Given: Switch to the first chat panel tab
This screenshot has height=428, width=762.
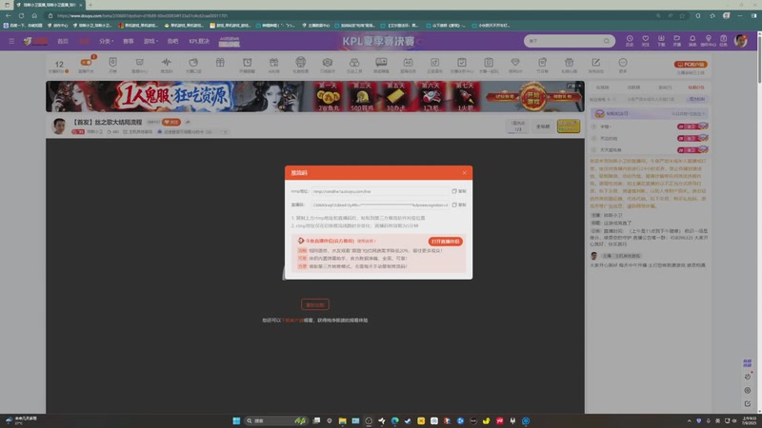Looking at the screenshot, I should point(603,88).
